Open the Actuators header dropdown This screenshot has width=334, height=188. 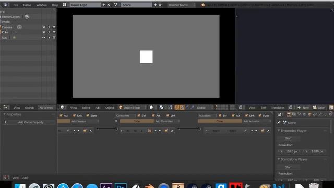click(x=207, y=115)
